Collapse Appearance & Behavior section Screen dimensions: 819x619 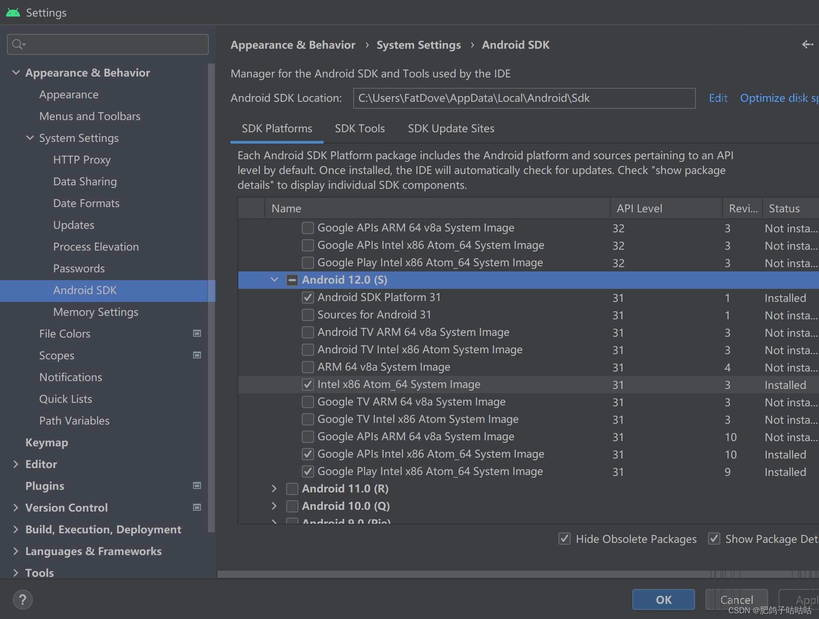click(16, 73)
